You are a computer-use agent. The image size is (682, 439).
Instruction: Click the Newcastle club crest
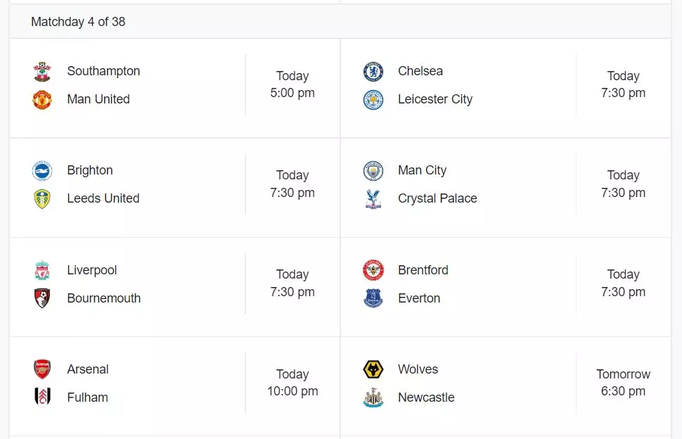coord(373,397)
